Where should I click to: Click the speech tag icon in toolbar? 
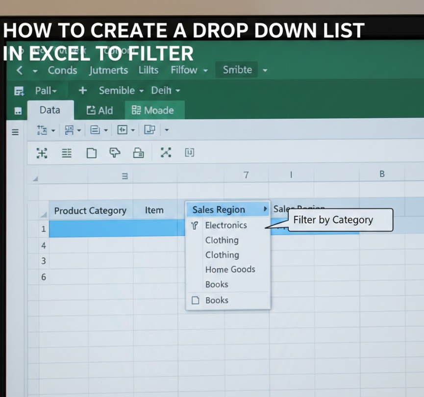tap(115, 153)
